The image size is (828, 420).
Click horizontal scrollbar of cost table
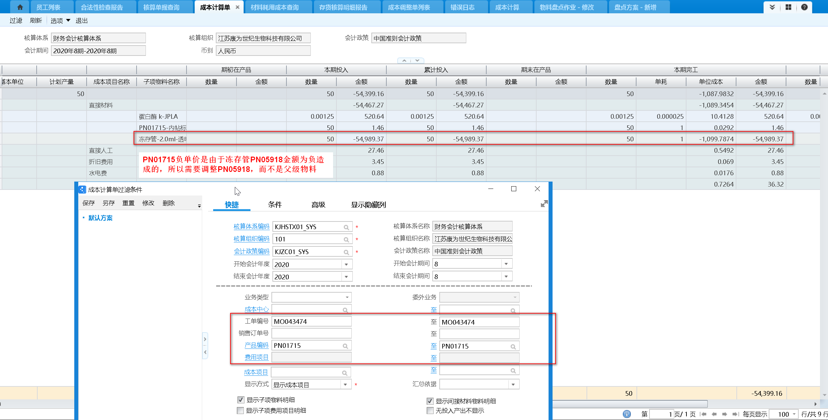pos(629,404)
